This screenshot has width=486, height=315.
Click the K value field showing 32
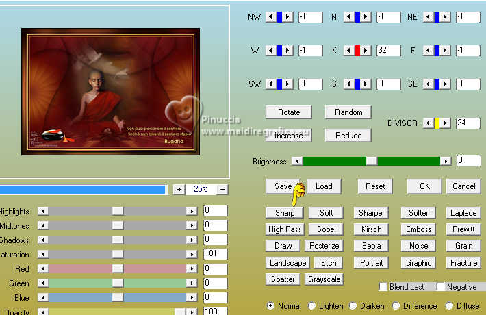[x=388, y=50]
